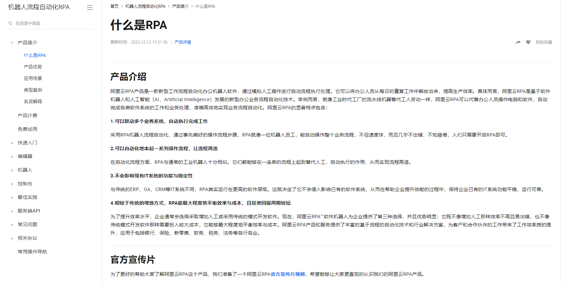Open 产品优势 in the sidebar
The height and width of the screenshot is (284, 564).
pos(33,67)
